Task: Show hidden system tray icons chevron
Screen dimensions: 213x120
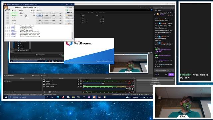Action: click(141, 97)
